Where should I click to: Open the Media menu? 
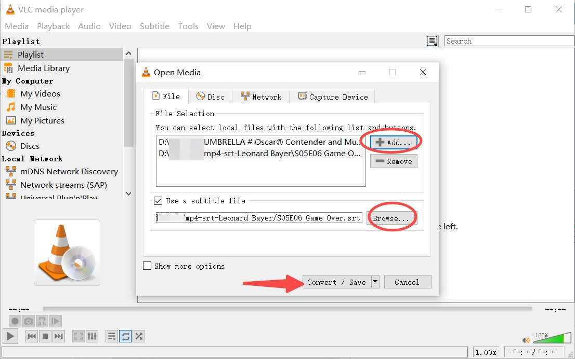point(17,26)
